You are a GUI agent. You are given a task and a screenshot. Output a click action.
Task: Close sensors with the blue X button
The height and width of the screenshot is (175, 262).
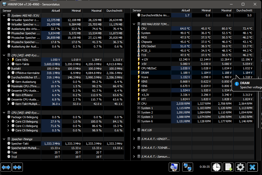pos(252,167)
